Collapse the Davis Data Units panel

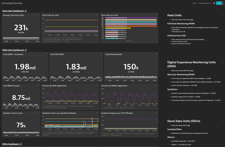(222, 120)
